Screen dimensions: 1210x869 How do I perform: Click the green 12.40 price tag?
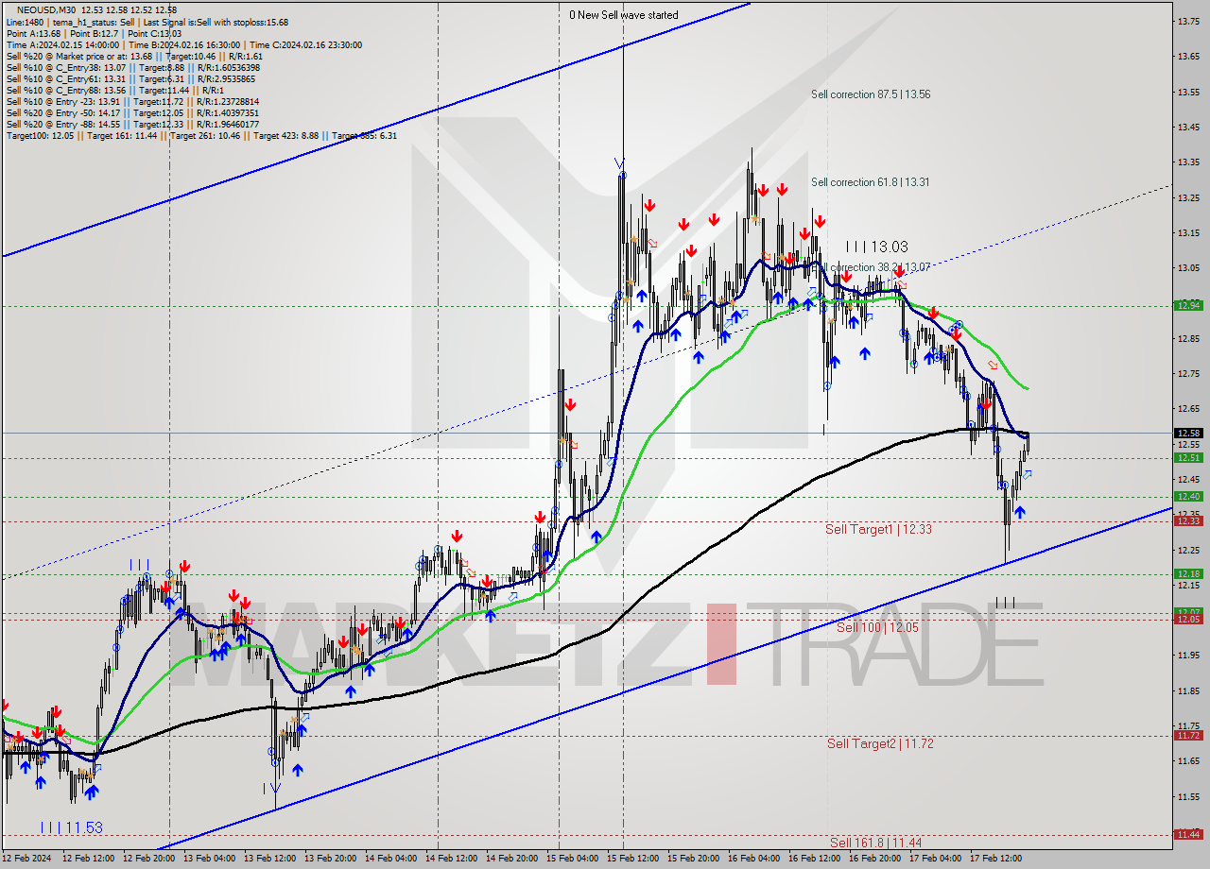point(1188,496)
